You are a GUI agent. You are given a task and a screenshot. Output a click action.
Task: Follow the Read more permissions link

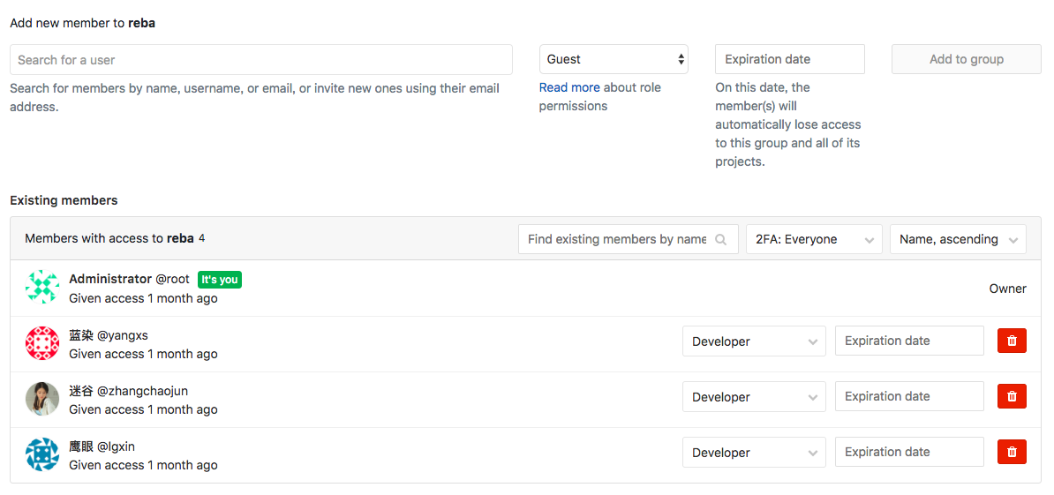[569, 87]
